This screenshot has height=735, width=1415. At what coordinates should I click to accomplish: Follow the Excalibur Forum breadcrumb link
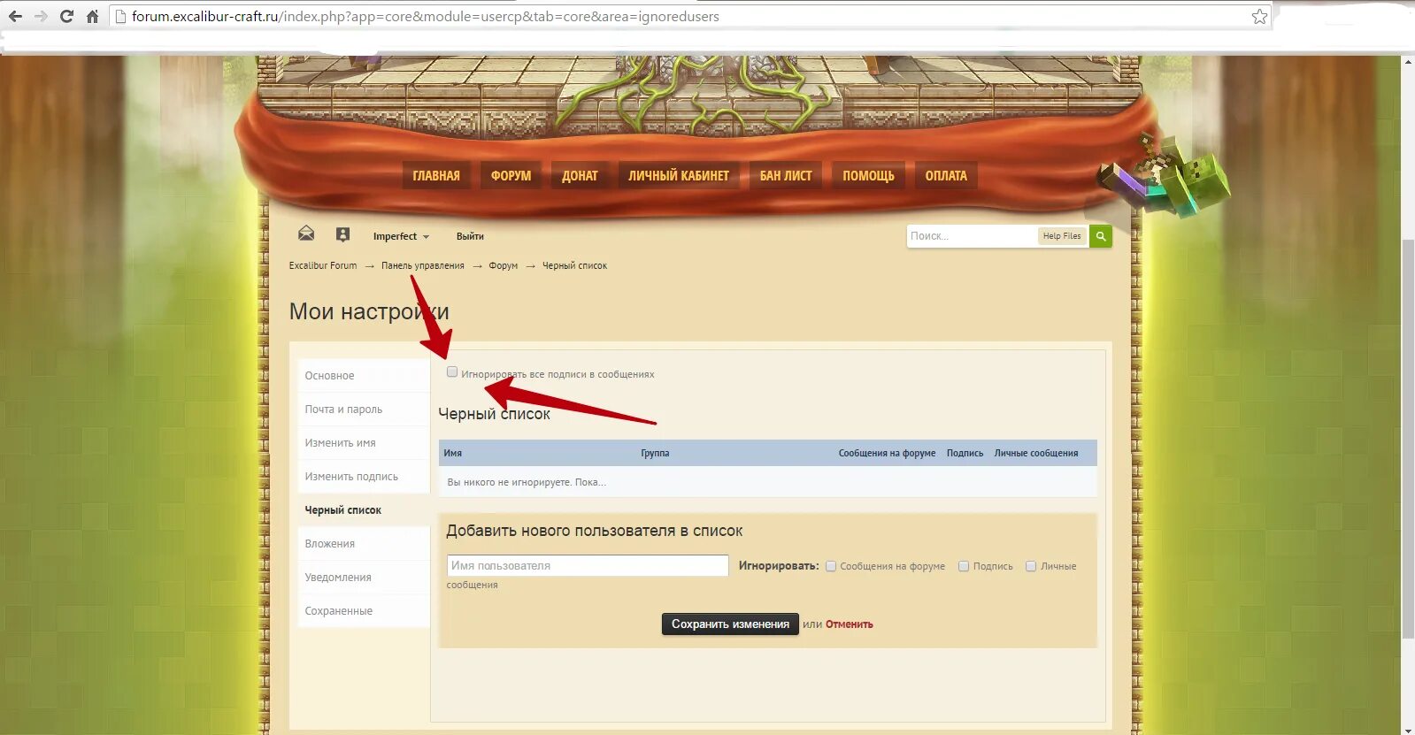323,265
